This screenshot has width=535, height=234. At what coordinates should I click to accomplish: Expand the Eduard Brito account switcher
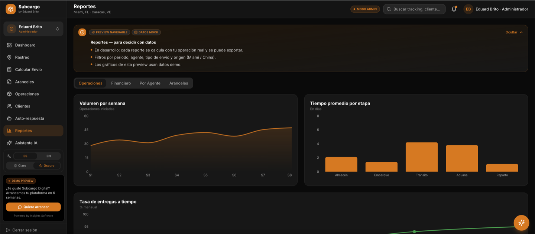[x=33, y=29]
